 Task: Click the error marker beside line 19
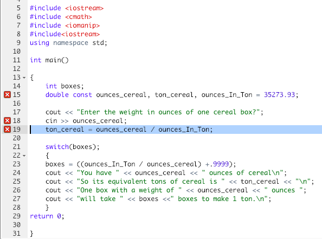(x=7, y=130)
